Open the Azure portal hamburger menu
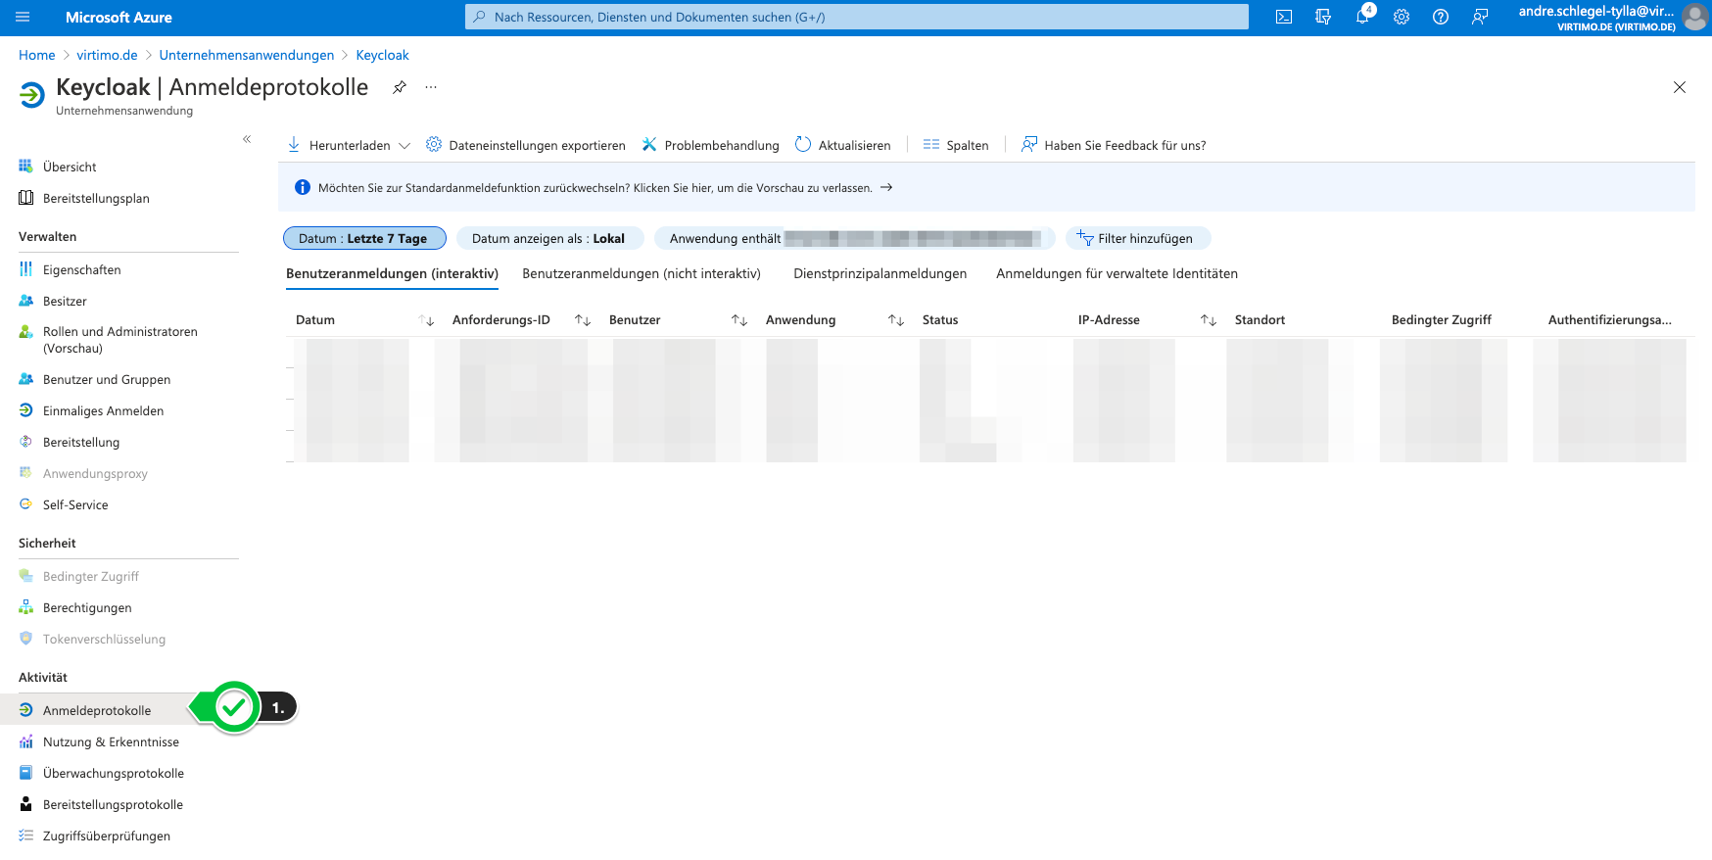1712x860 pixels. 23,17
